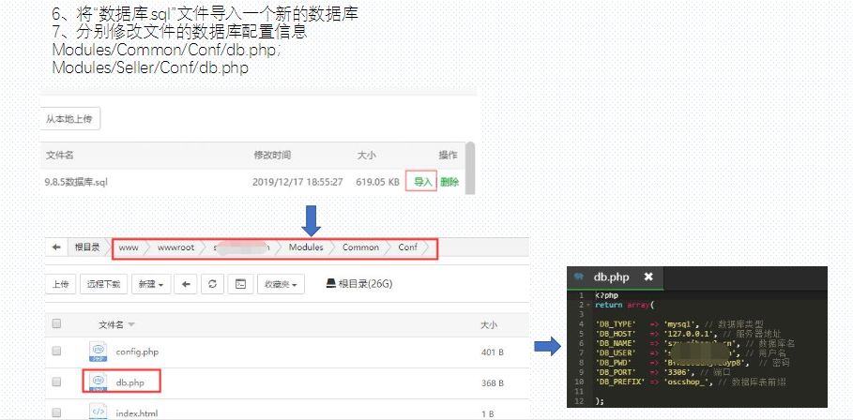This screenshot has height=420, width=853.
Task: Collapse code at line 2 fold arrow
Action: (x=588, y=306)
